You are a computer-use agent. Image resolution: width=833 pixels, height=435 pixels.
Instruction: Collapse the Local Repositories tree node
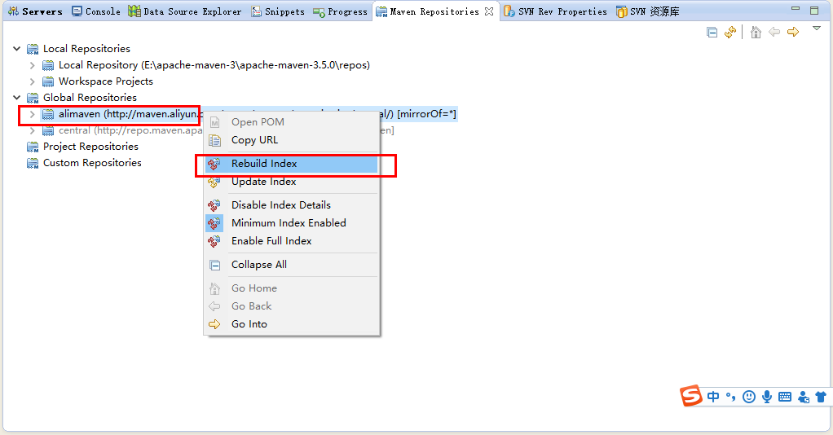[17, 49]
